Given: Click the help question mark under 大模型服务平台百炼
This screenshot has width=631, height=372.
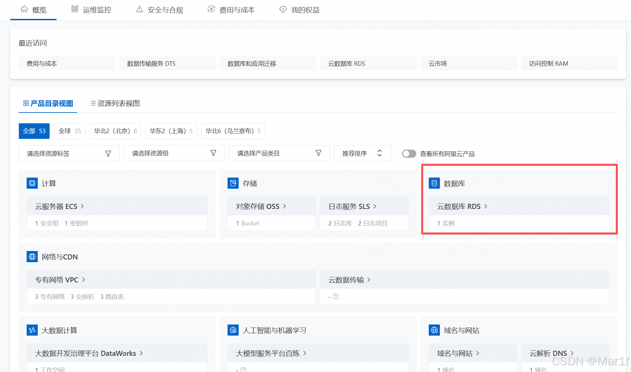Looking at the screenshot, I should click(x=243, y=370).
